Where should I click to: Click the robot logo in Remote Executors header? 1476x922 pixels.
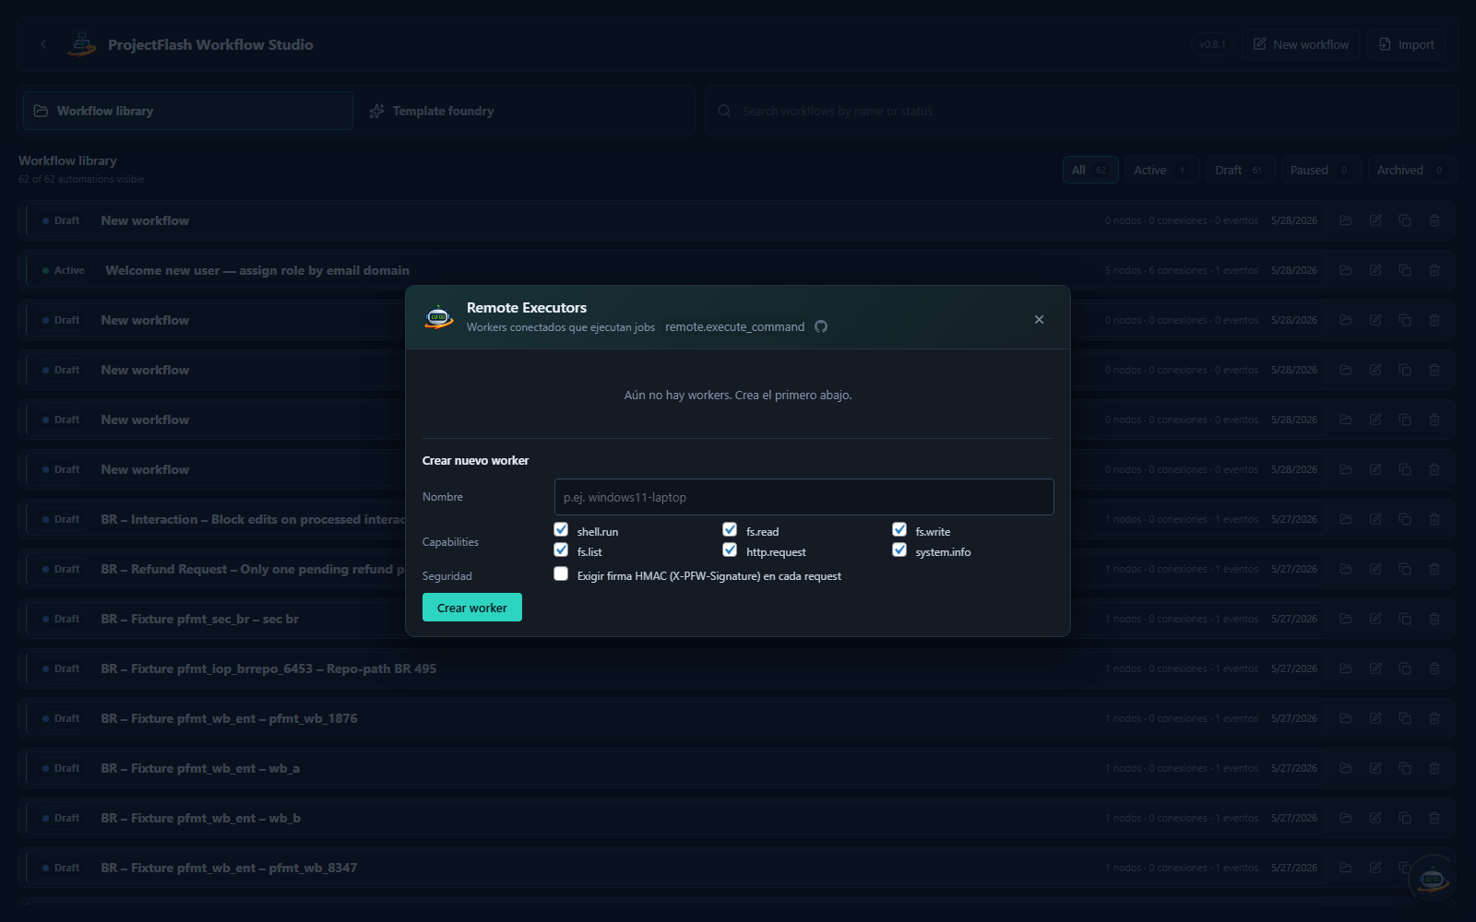pos(438,317)
